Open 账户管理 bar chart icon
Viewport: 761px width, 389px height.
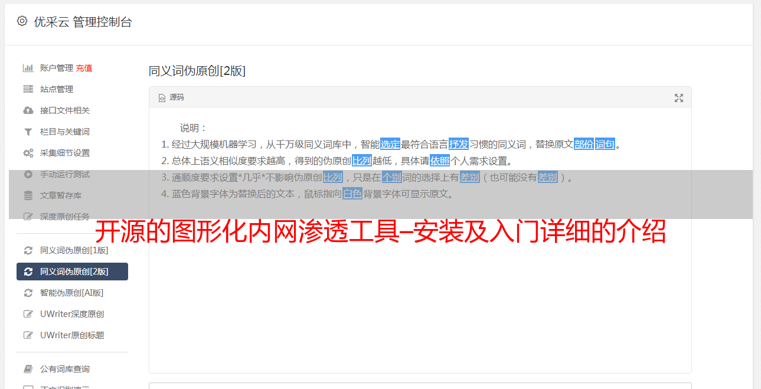pos(28,68)
